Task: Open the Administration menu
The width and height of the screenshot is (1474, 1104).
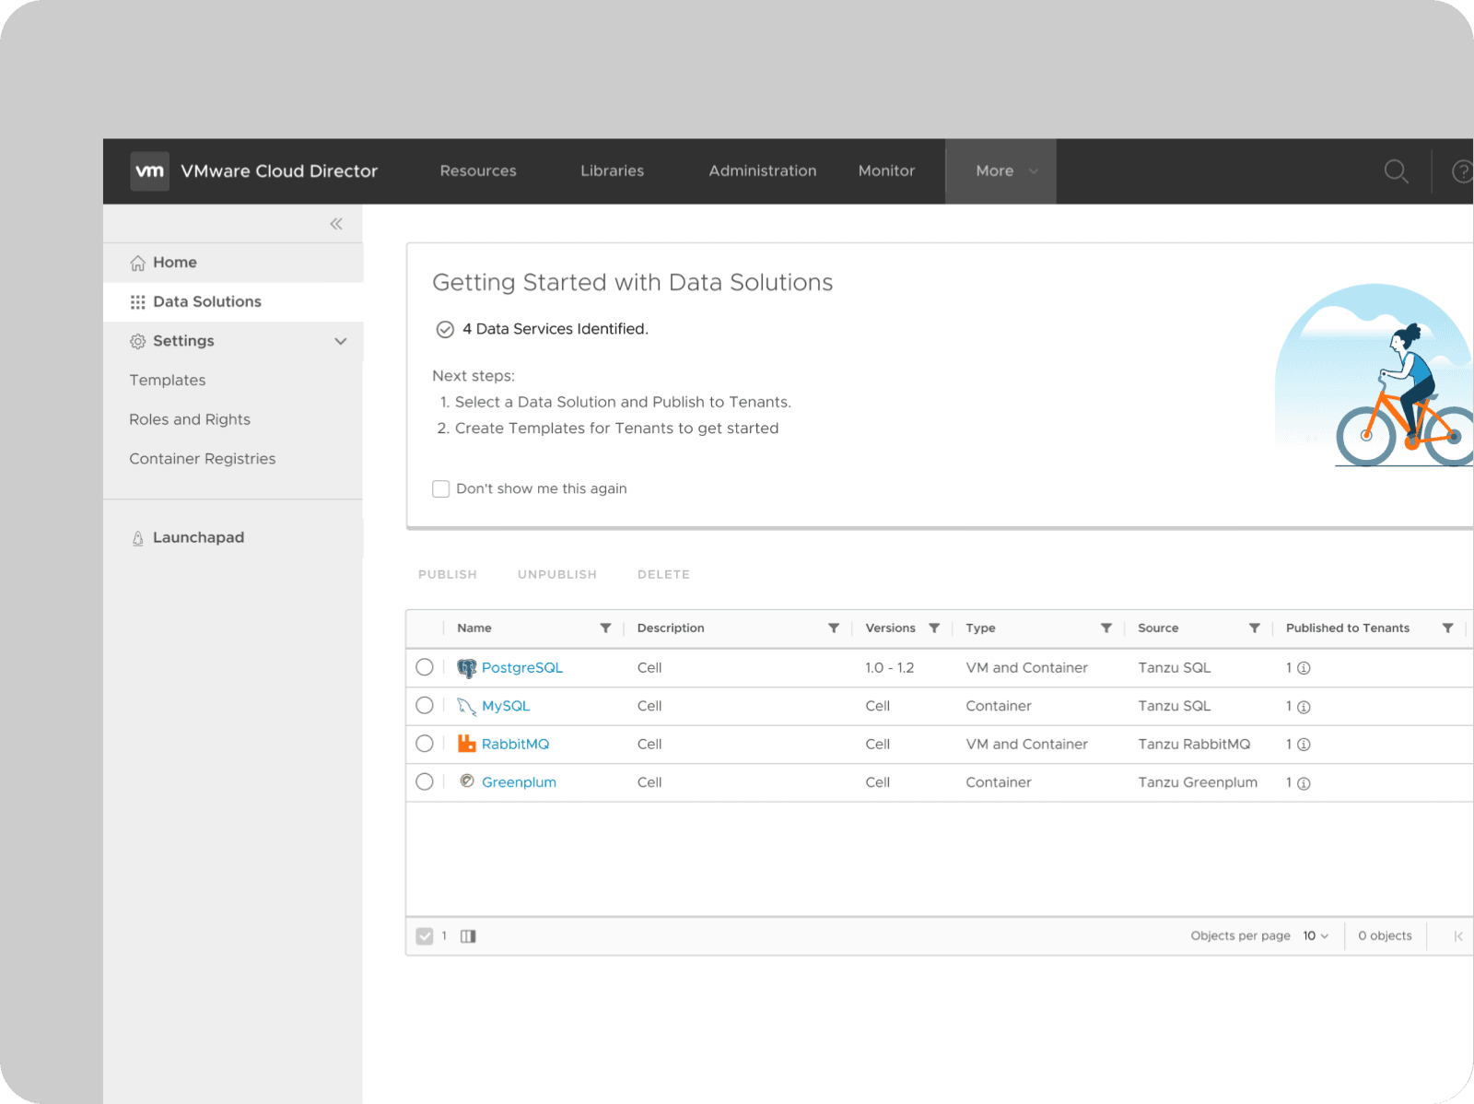Action: [x=763, y=171]
